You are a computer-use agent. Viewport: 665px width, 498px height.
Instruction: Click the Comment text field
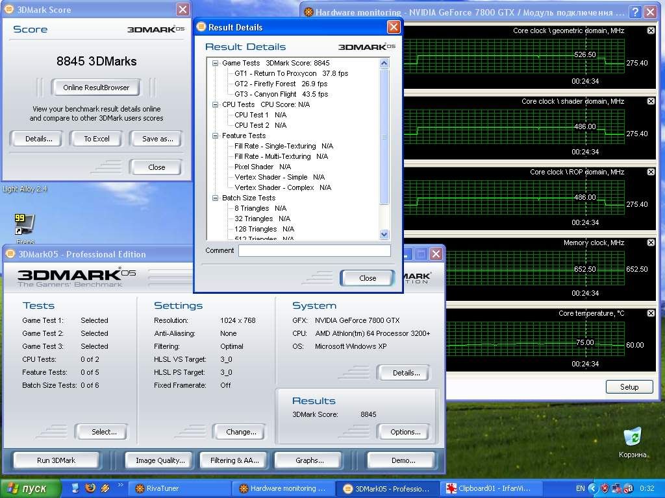[x=314, y=251]
